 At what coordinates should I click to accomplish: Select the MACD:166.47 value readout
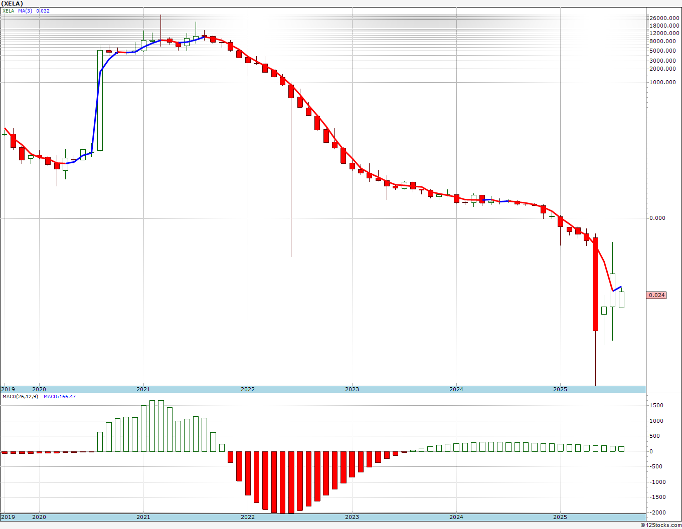pos(60,397)
